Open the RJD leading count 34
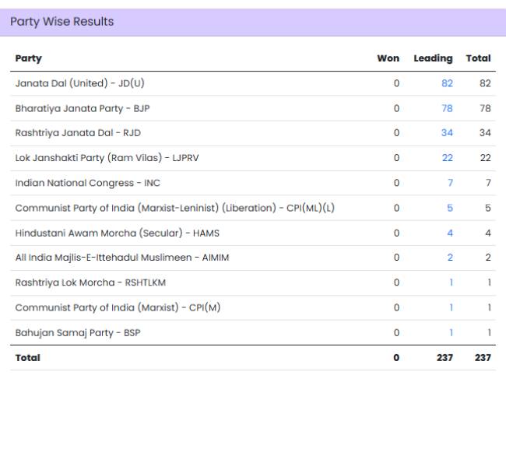506x449 pixels. (447, 133)
